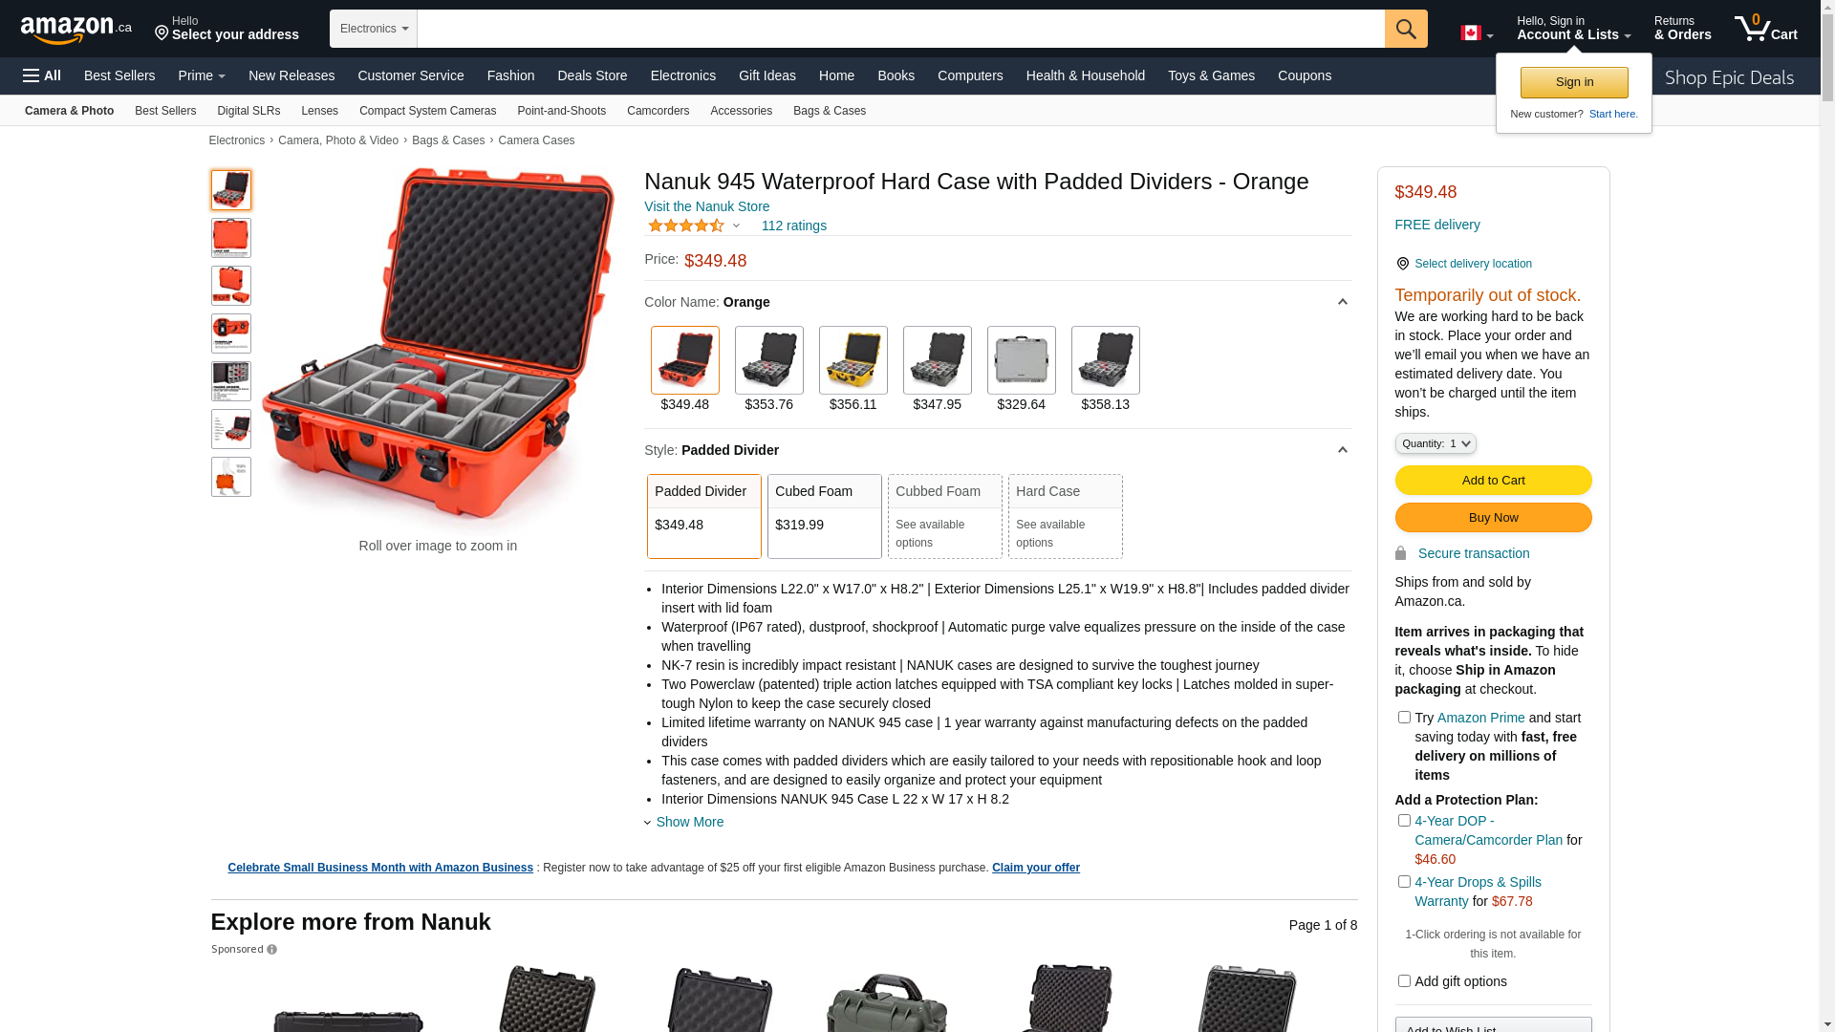Open the Electronics search category dropdown
1835x1032 pixels.
[374, 29]
